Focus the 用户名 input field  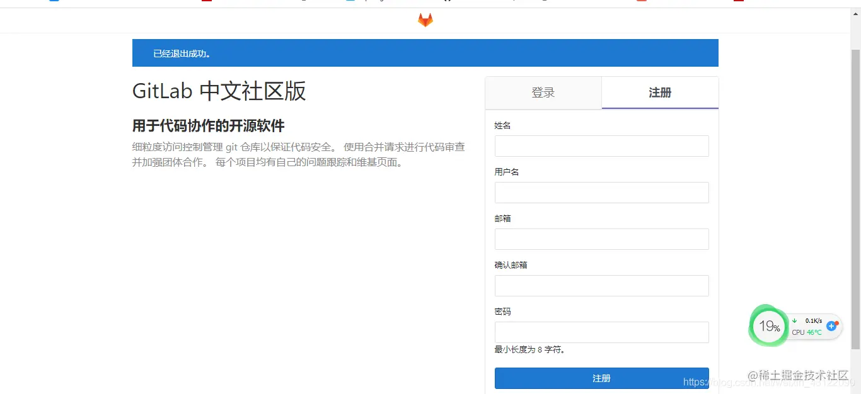602,193
